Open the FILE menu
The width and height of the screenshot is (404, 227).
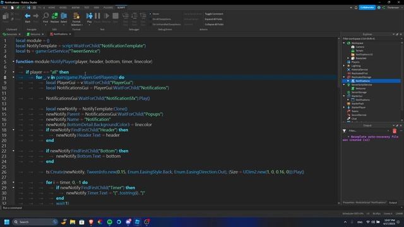pos(5,8)
